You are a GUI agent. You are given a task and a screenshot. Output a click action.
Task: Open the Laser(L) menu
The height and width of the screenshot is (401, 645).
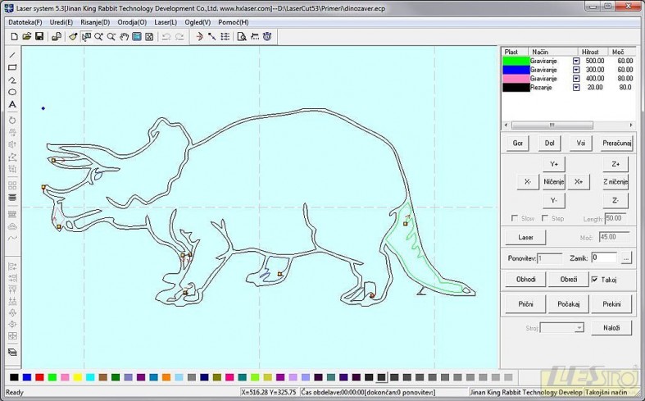click(x=166, y=22)
